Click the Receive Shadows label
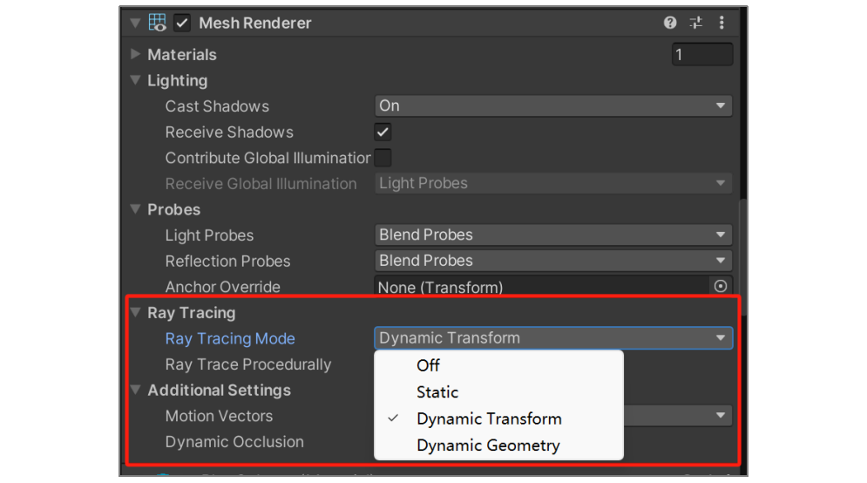 229,133
